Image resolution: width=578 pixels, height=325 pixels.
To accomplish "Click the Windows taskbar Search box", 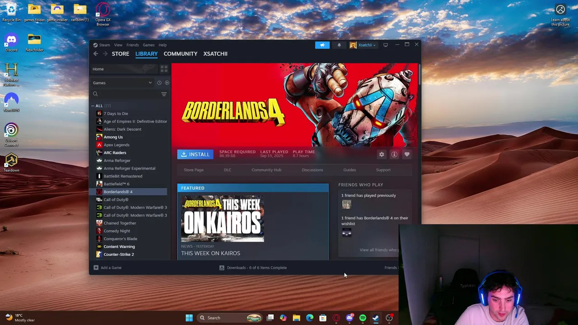I will point(230,318).
